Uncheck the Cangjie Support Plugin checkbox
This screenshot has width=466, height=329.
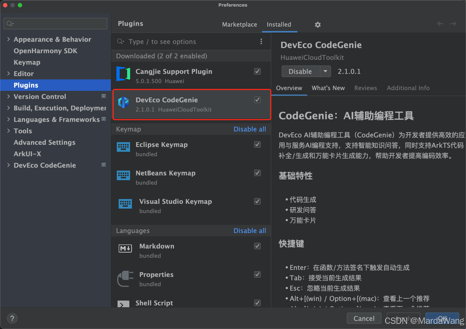258,71
